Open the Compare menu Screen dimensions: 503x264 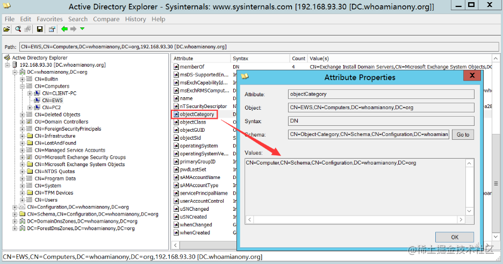(x=106, y=19)
